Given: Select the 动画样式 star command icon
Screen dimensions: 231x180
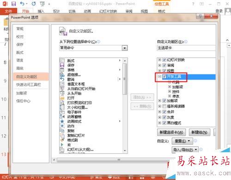Looking at the screenshot, I should [x=62, y=121].
